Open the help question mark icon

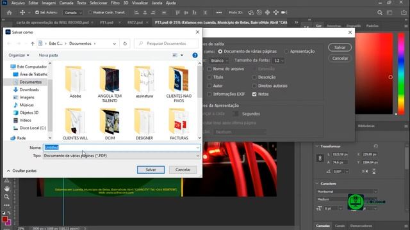coord(195,56)
